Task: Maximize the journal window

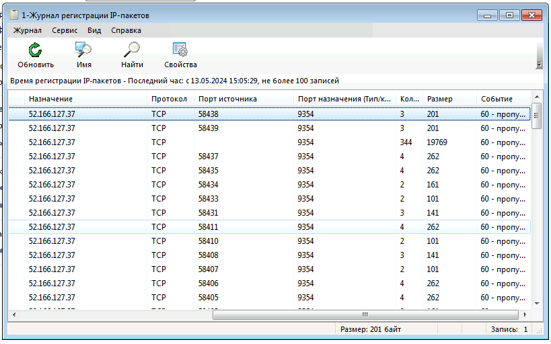Action: (509, 15)
